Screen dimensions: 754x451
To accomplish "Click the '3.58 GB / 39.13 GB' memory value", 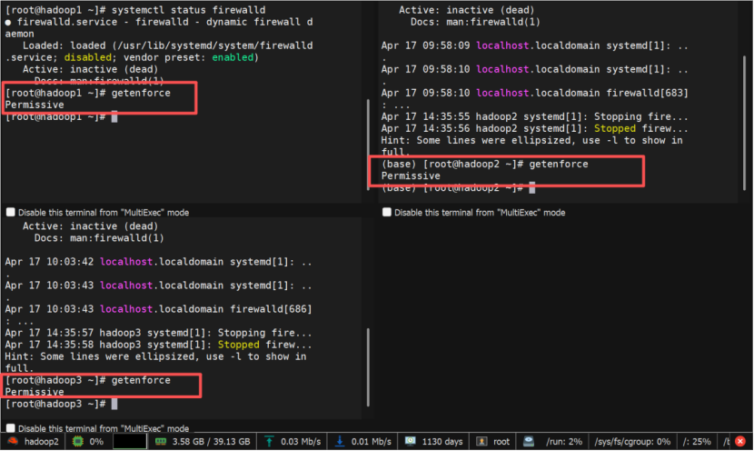I will 211,441.
